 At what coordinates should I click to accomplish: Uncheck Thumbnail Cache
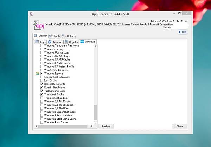[42, 94]
